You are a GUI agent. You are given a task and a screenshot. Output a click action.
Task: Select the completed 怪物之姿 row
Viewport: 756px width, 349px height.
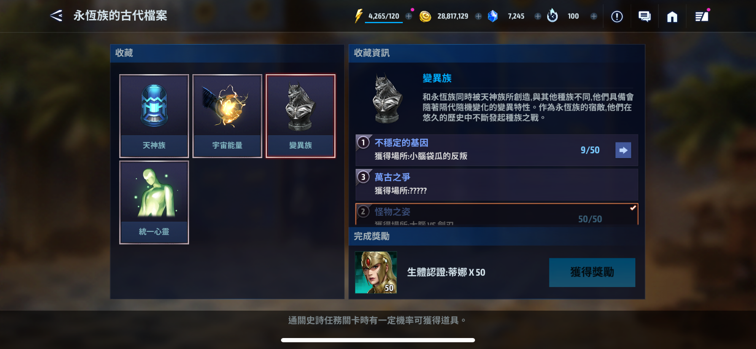[x=497, y=214]
